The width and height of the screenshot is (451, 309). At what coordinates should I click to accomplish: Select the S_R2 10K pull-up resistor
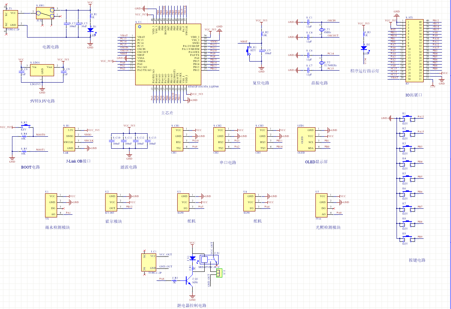(262, 34)
